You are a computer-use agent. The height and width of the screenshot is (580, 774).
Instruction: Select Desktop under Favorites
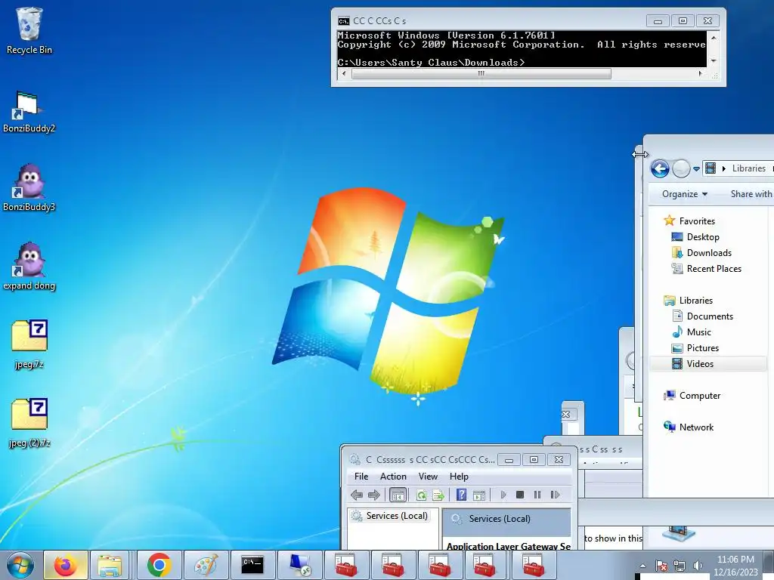point(695,236)
